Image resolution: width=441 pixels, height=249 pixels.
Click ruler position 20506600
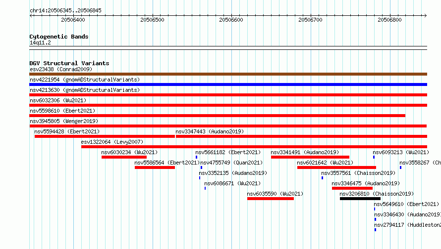[x=231, y=20]
